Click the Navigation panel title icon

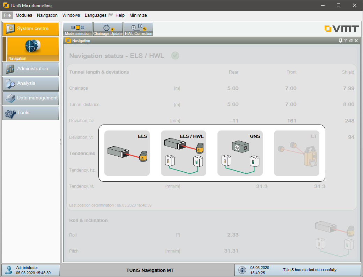tap(68, 41)
